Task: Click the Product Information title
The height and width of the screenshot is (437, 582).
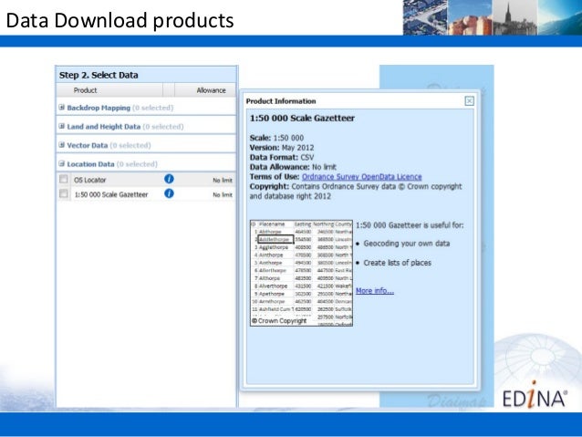Action: coord(281,101)
